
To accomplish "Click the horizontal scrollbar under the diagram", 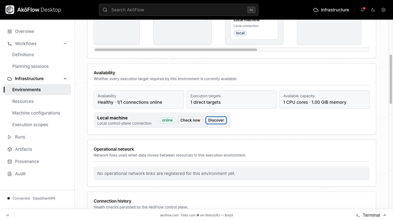I will click(176, 50).
